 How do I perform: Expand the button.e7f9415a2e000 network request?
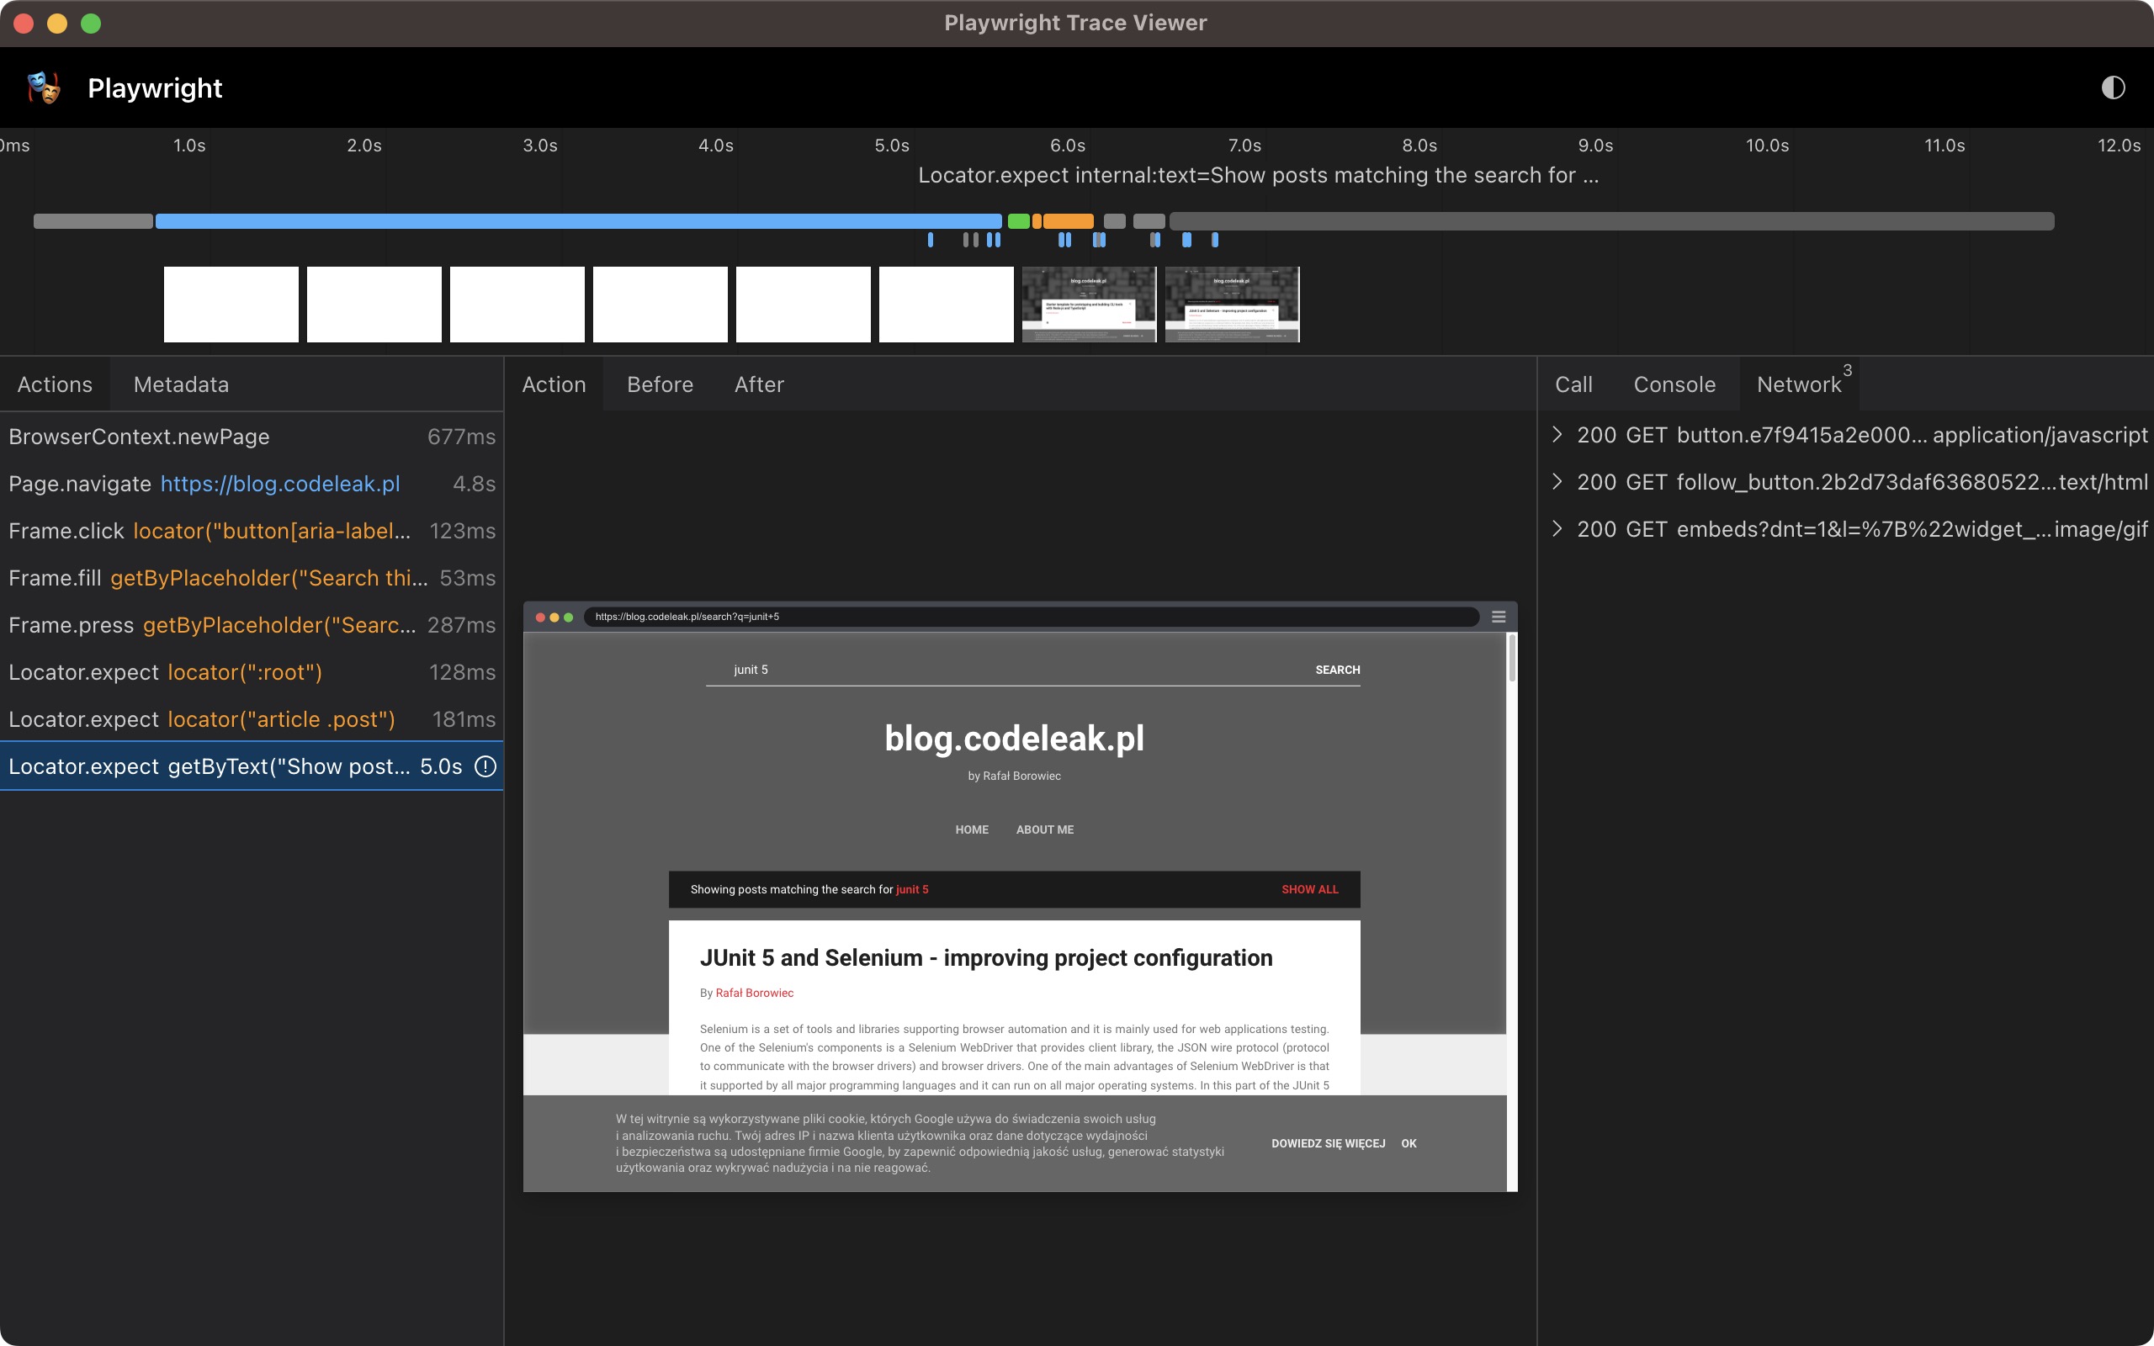click(x=1557, y=434)
